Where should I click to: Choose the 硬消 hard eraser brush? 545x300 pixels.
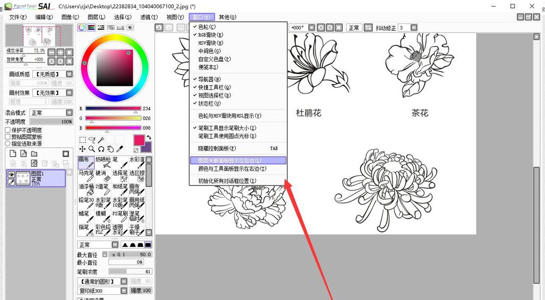point(103,176)
